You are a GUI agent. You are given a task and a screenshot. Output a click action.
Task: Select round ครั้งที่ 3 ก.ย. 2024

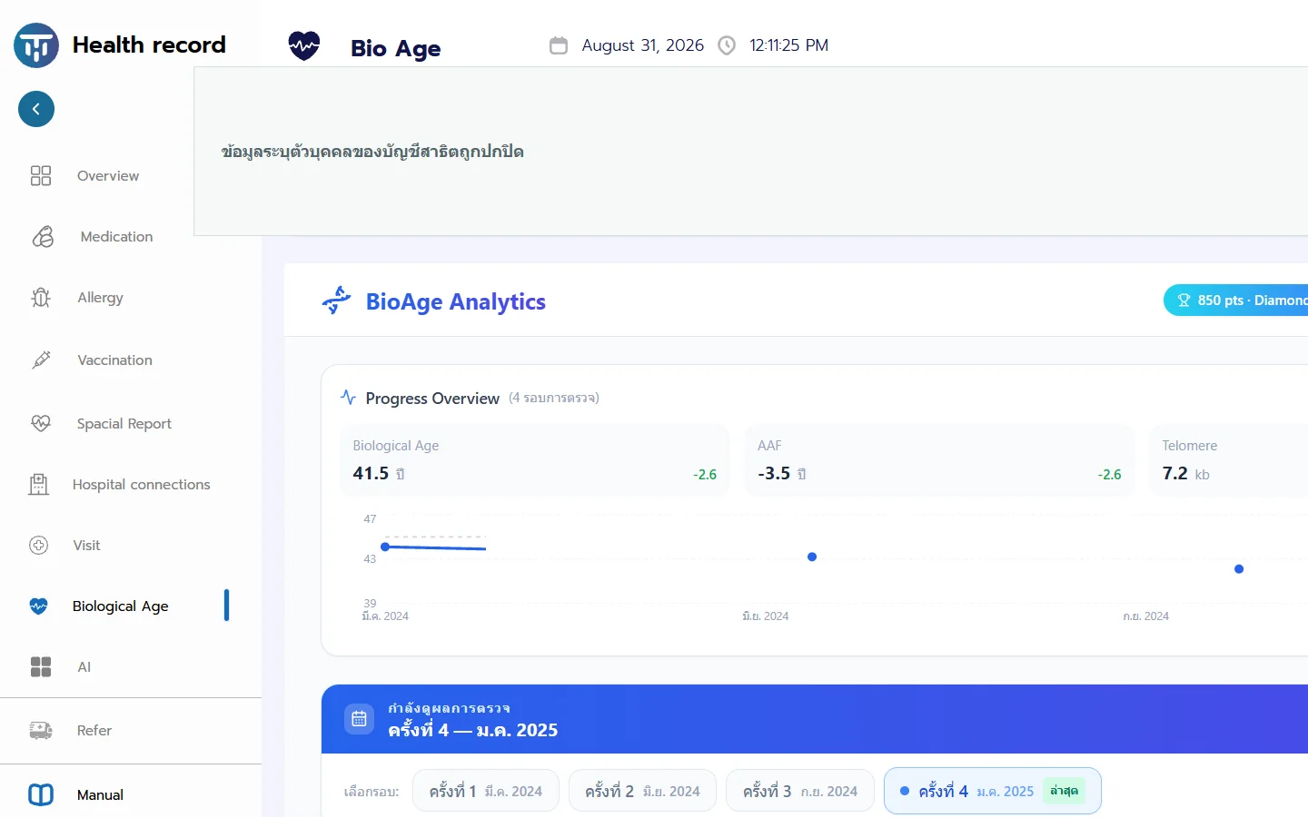800,791
